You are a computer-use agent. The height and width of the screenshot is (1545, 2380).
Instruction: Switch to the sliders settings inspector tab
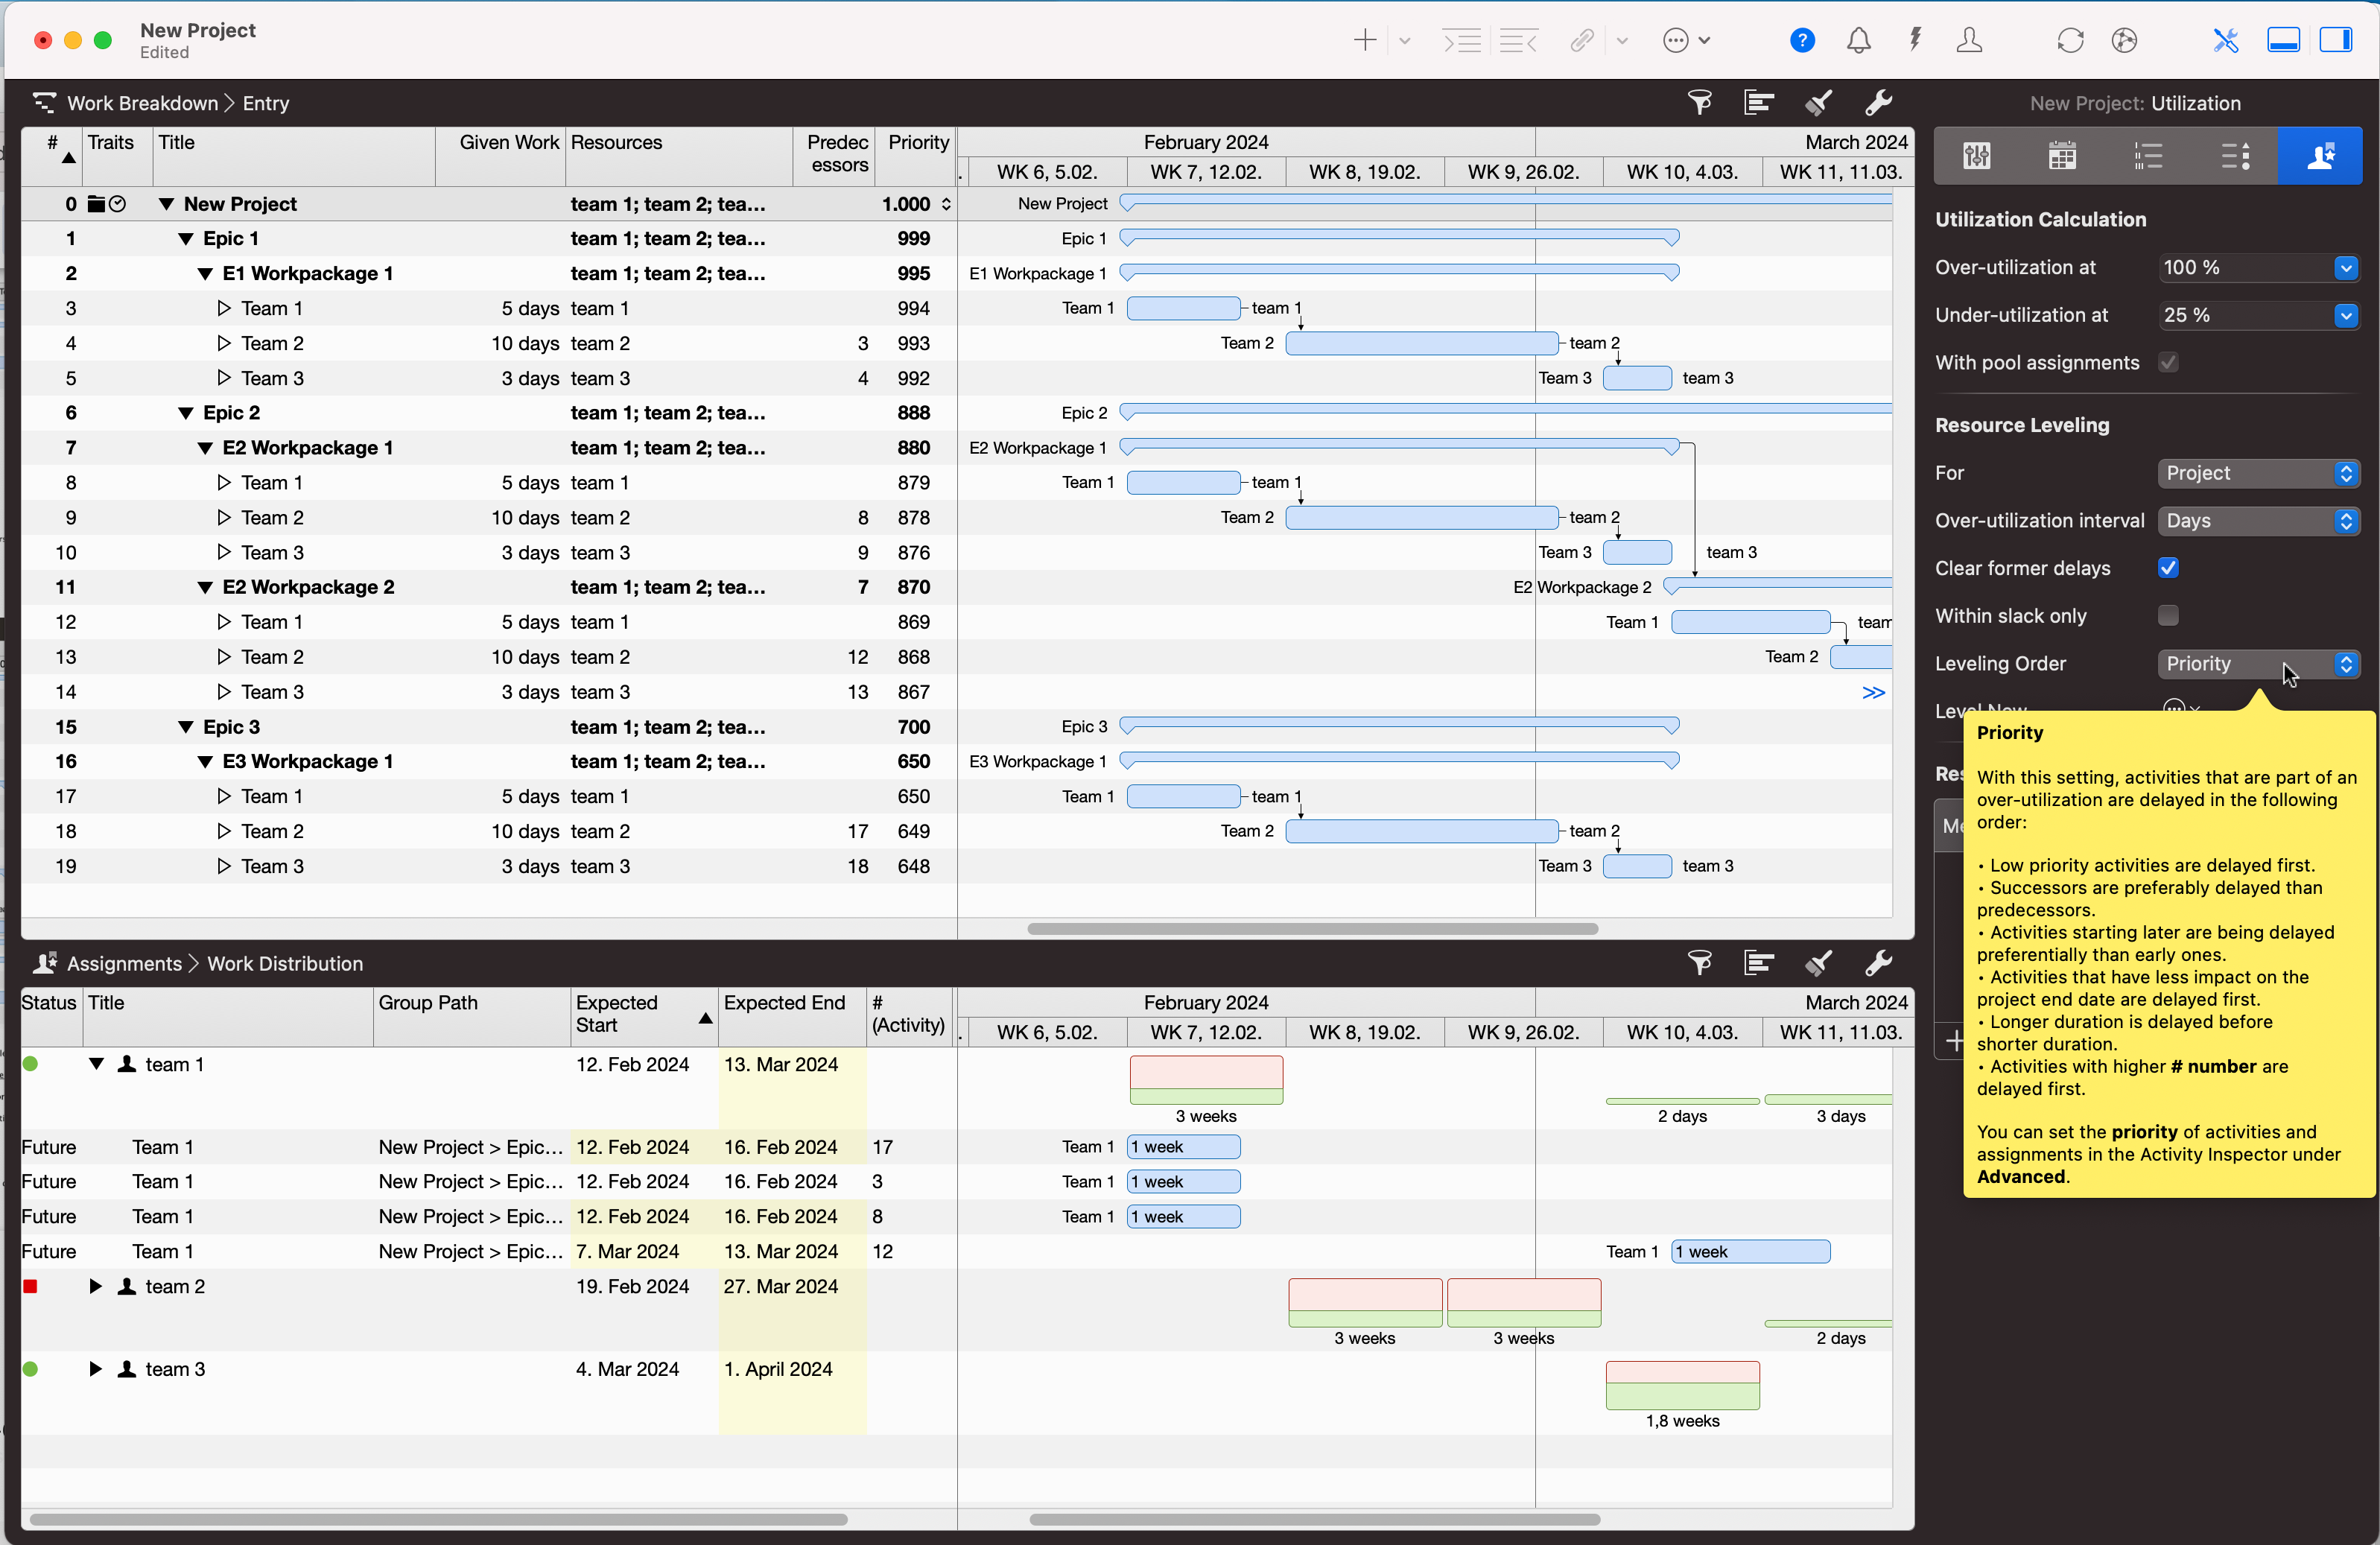[x=1977, y=156]
